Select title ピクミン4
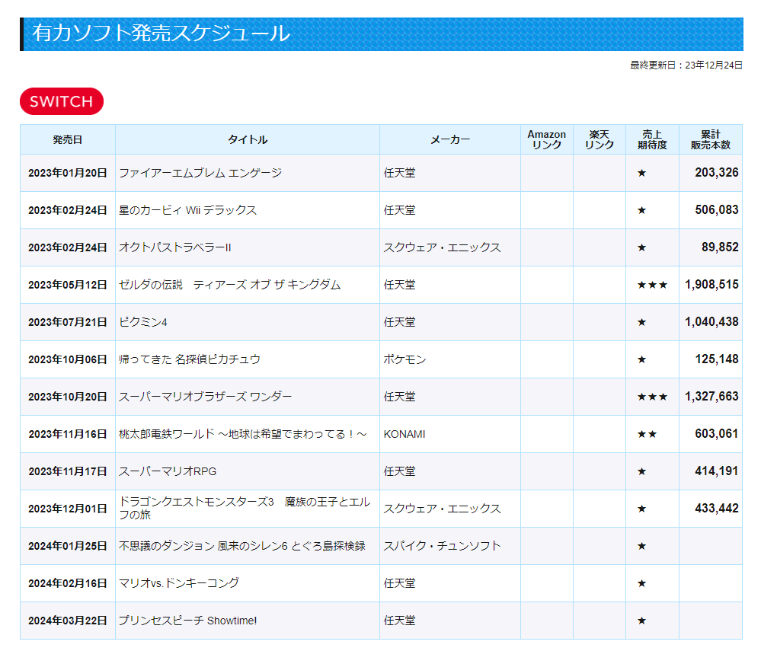Screen dimensions: 761x651 click(x=143, y=322)
